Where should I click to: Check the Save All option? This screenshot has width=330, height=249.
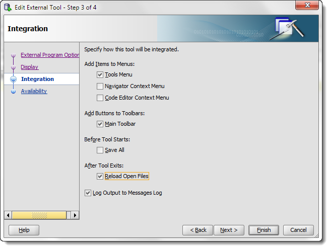point(100,150)
